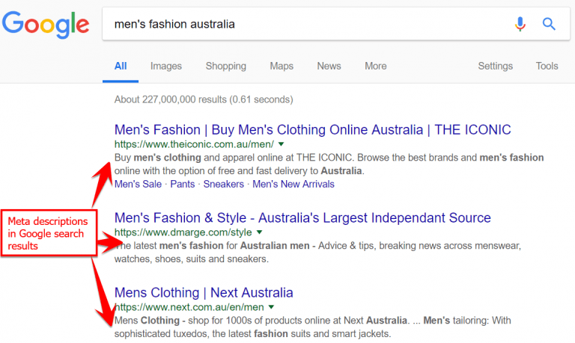Follow the Men's Sale sitelink
Viewport: 575px width, 343px height.
tap(138, 184)
